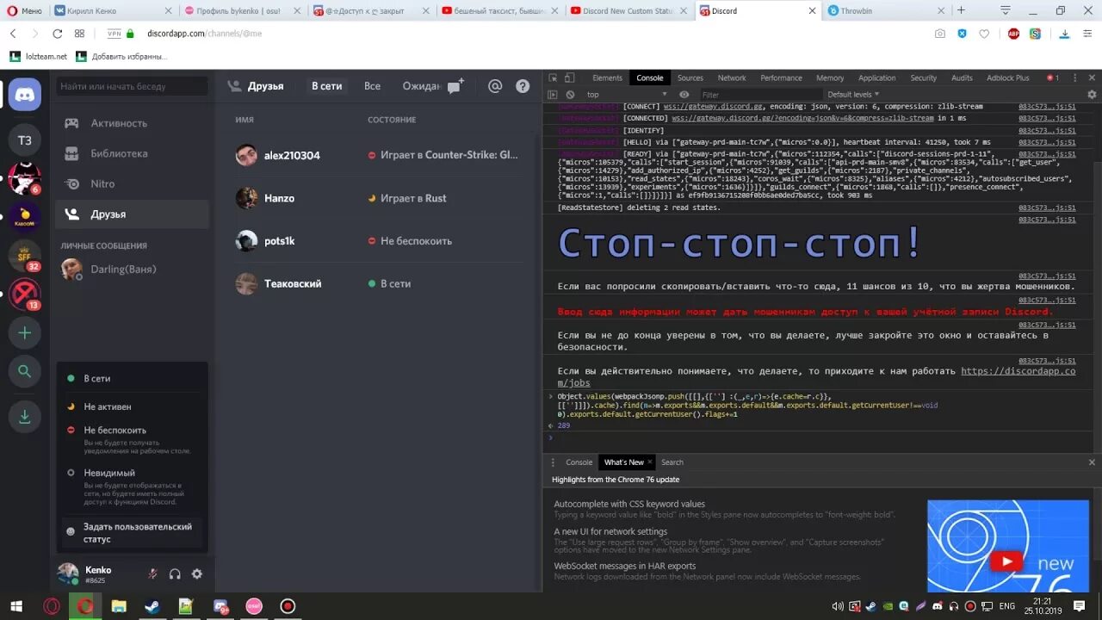1102x620 pixels.
Task: Open Задать пользовательский статус option
Action: click(133, 532)
